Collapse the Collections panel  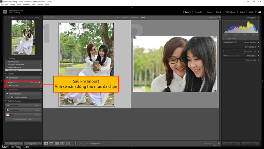pos(6,89)
